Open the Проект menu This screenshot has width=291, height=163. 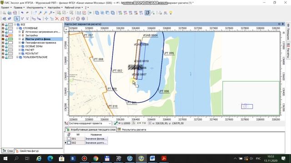6,8
